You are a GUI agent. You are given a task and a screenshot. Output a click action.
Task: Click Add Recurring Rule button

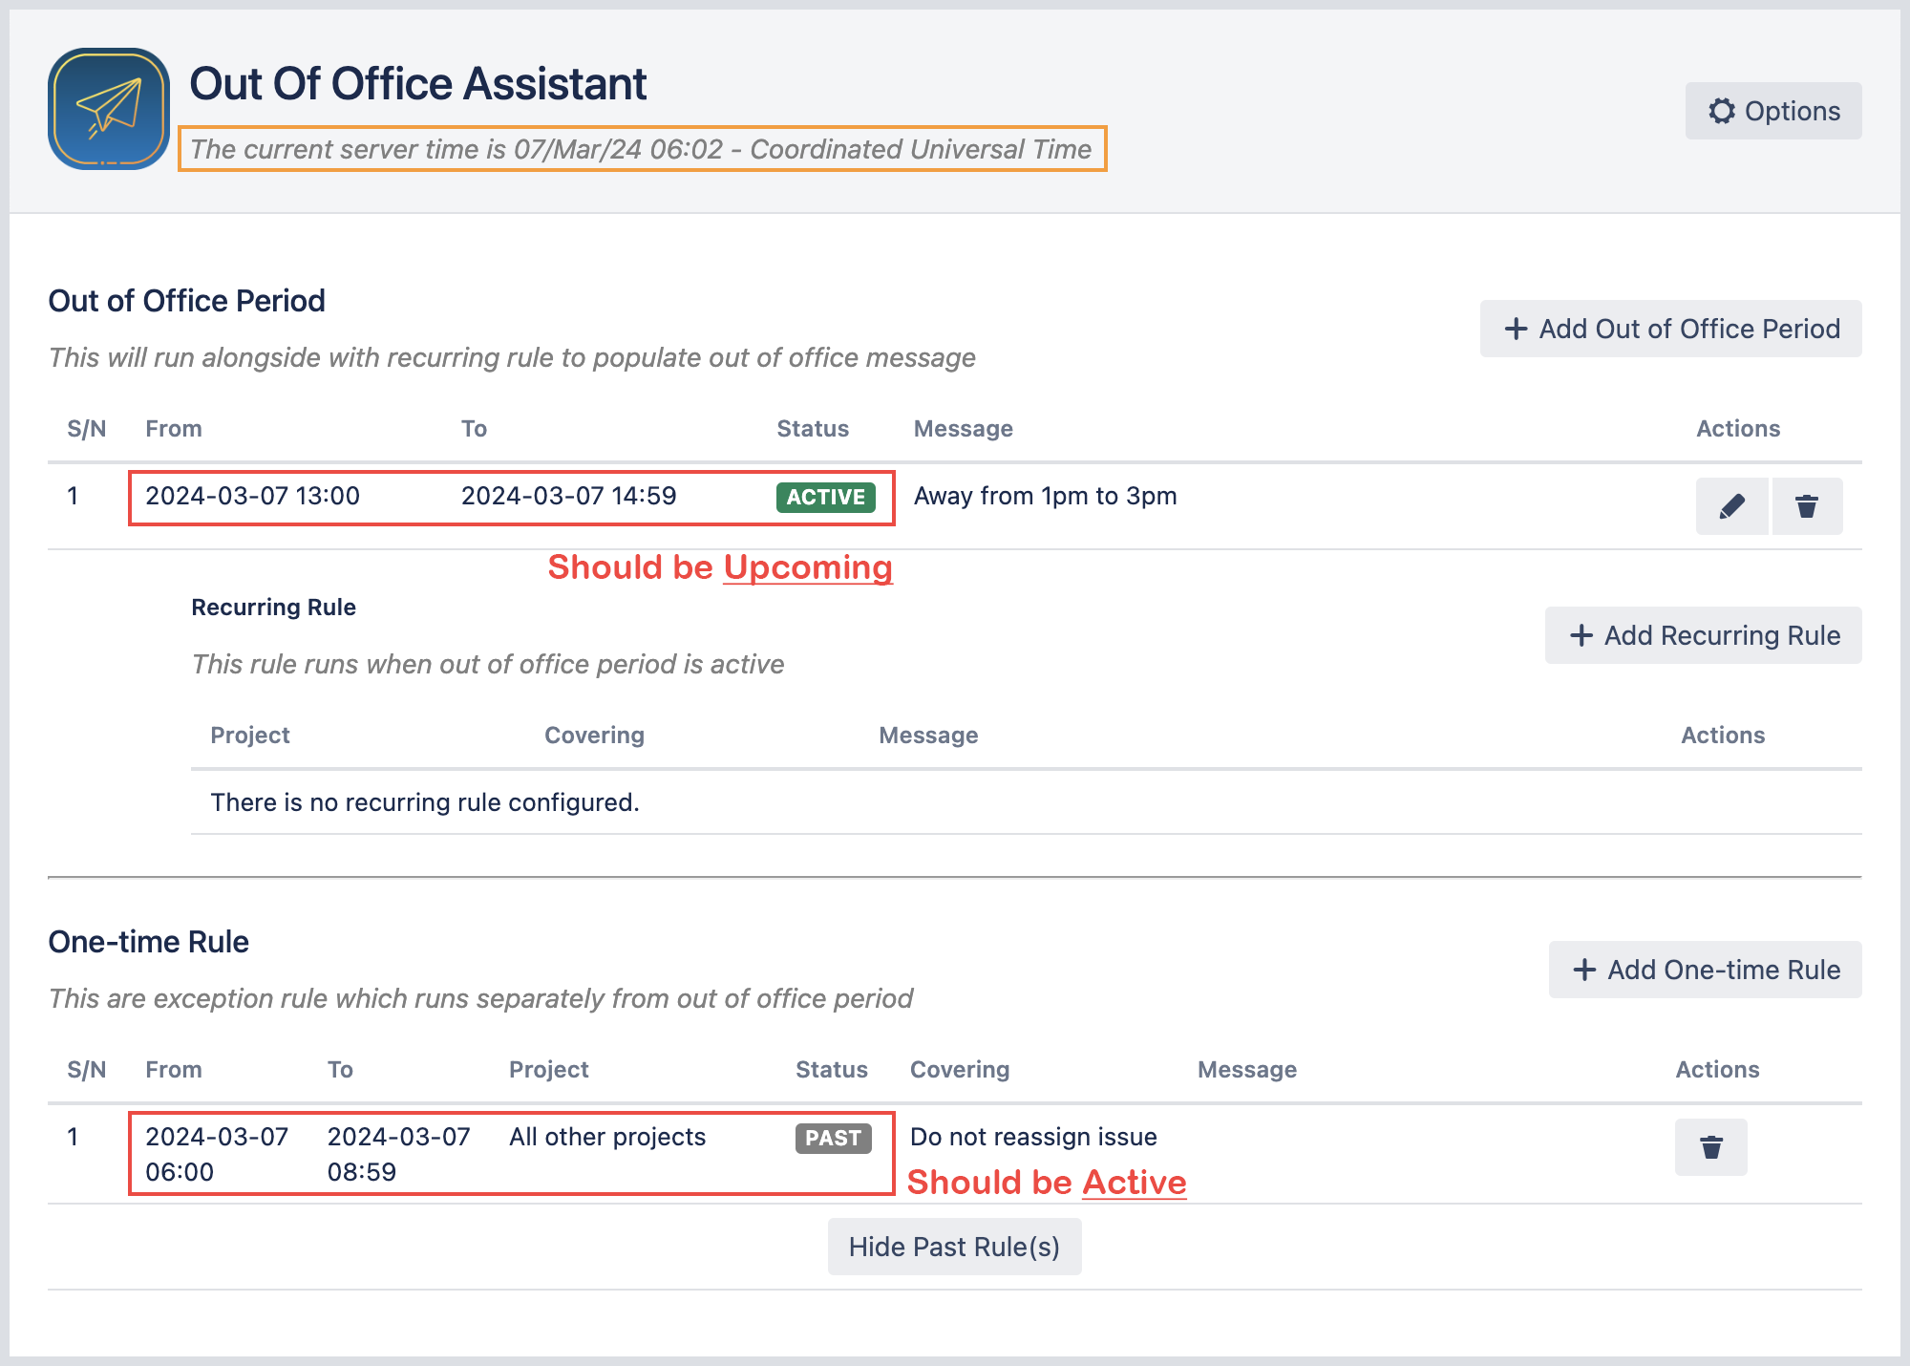(1703, 635)
